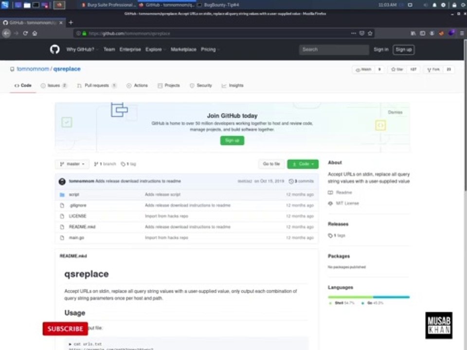Screen dimensions: 467x350
Task: Open the Insights tab
Action: click(233, 86)
